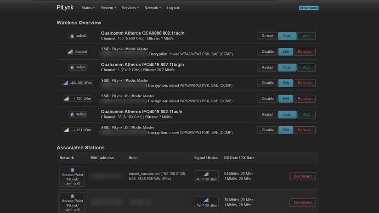Click the 36 Mbit/s, 20 MHz rate text

pyautogui.click(x=238, y=200)
